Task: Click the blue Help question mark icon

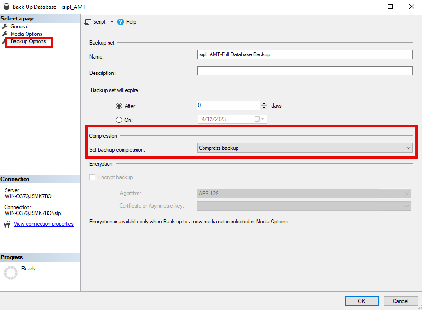Action: [x=122, y=21]
